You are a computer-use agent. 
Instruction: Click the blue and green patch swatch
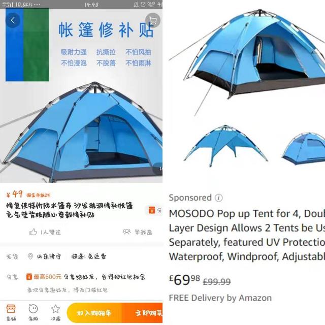click(27, 45)
